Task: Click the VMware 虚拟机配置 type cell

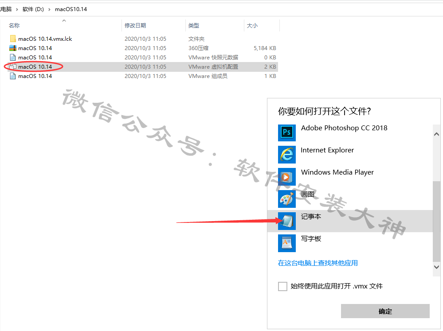Action: pos(213,66)
